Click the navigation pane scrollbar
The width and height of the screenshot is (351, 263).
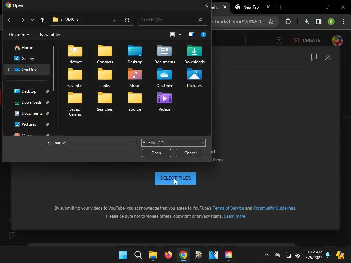[53, 68]
